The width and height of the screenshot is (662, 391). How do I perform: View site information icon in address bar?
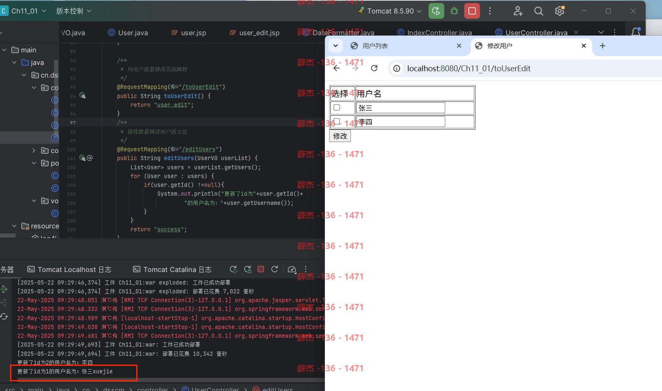pyautogui.click(x=397, y=68)
